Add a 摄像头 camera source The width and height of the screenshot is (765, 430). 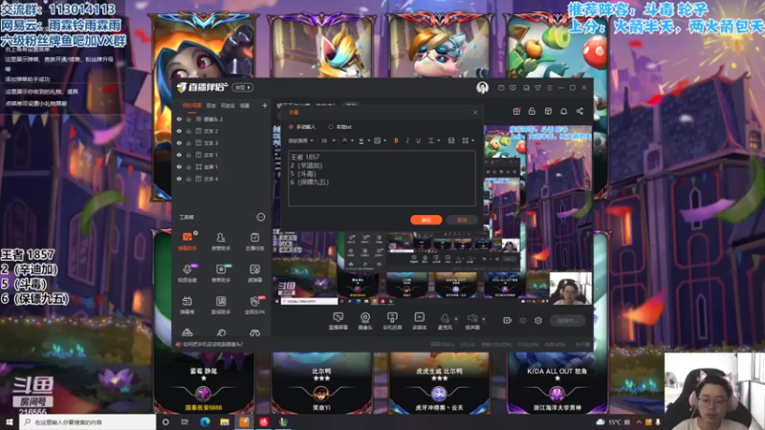(x=365, y=321)
